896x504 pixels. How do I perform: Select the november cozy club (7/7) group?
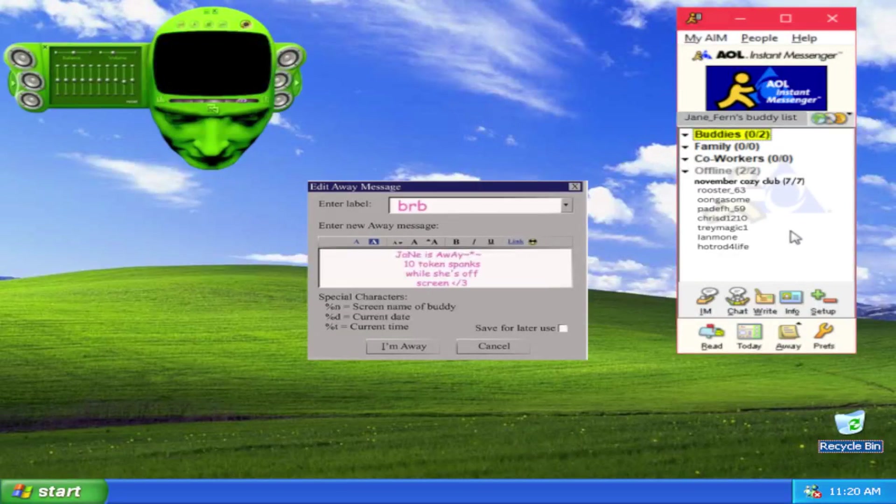coord(749,181)
